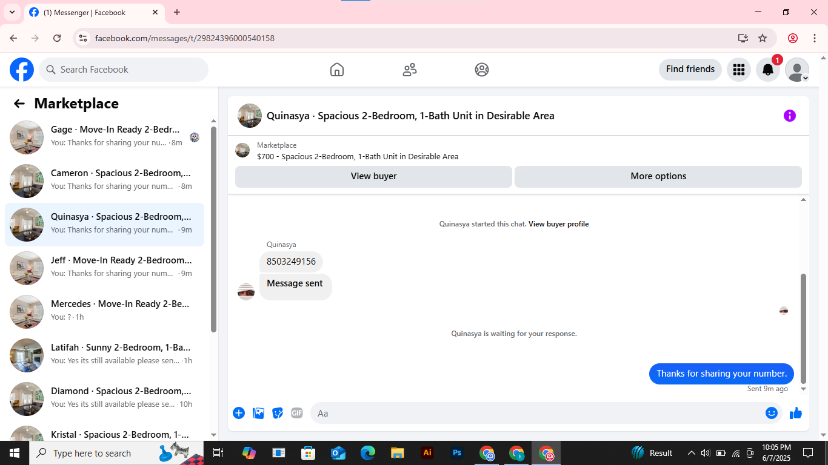Click the View buyer button
The height and width of the screenshot is (465, 828).
tap(373, 176)
